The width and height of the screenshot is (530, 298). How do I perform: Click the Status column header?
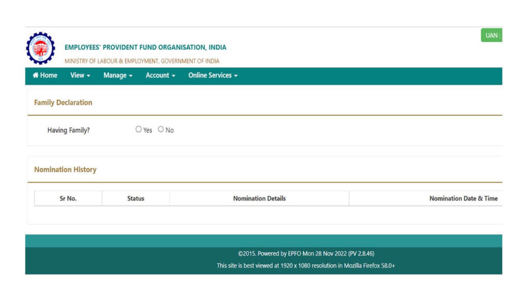coord(135,198)
